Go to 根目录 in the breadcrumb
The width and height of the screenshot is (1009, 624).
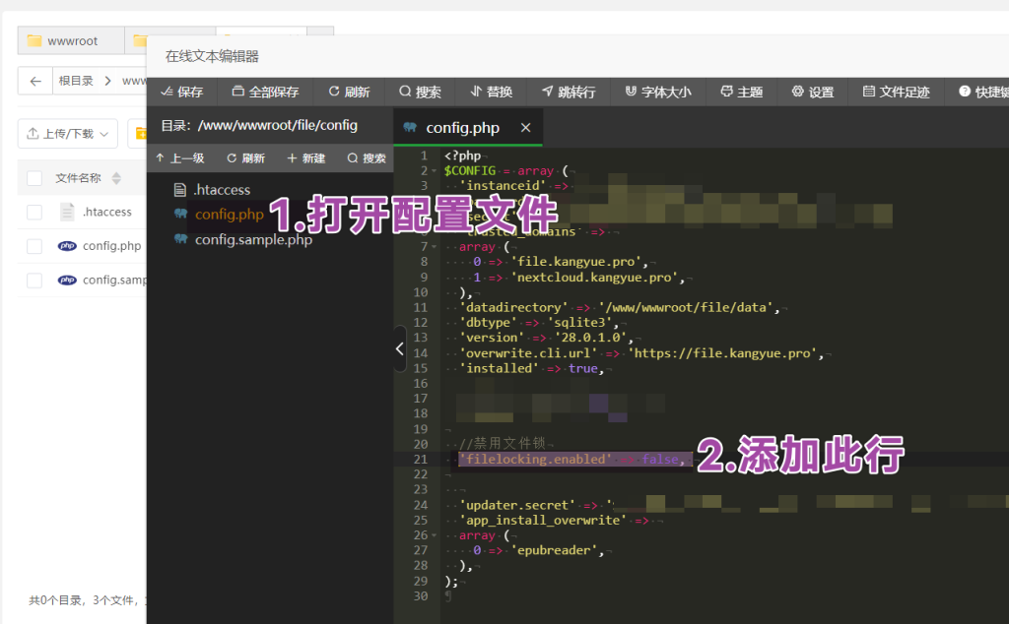(x=76, y=81)
